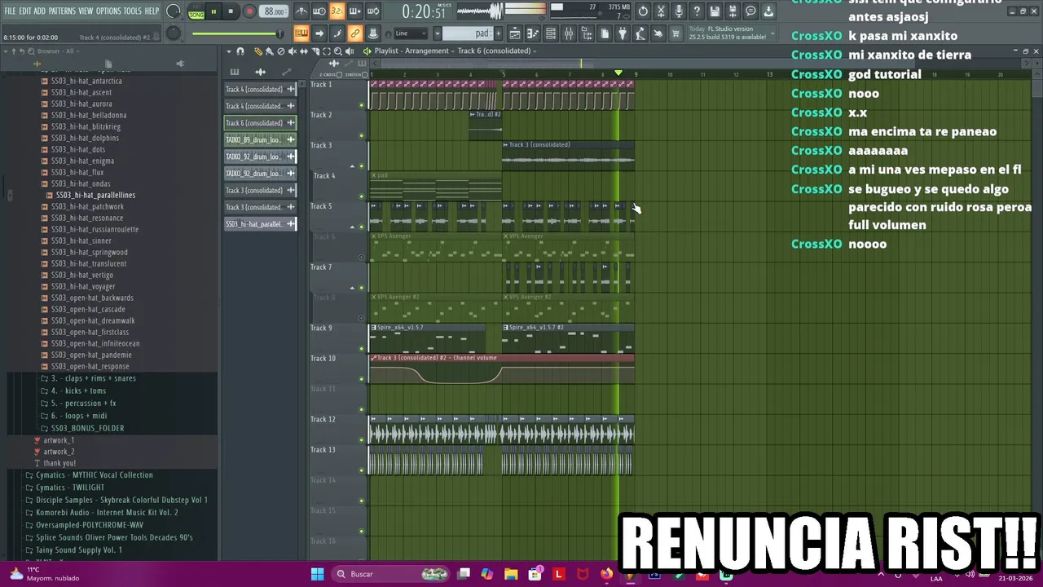Mute Track 2 using its green dot

(x=362, y=135)
